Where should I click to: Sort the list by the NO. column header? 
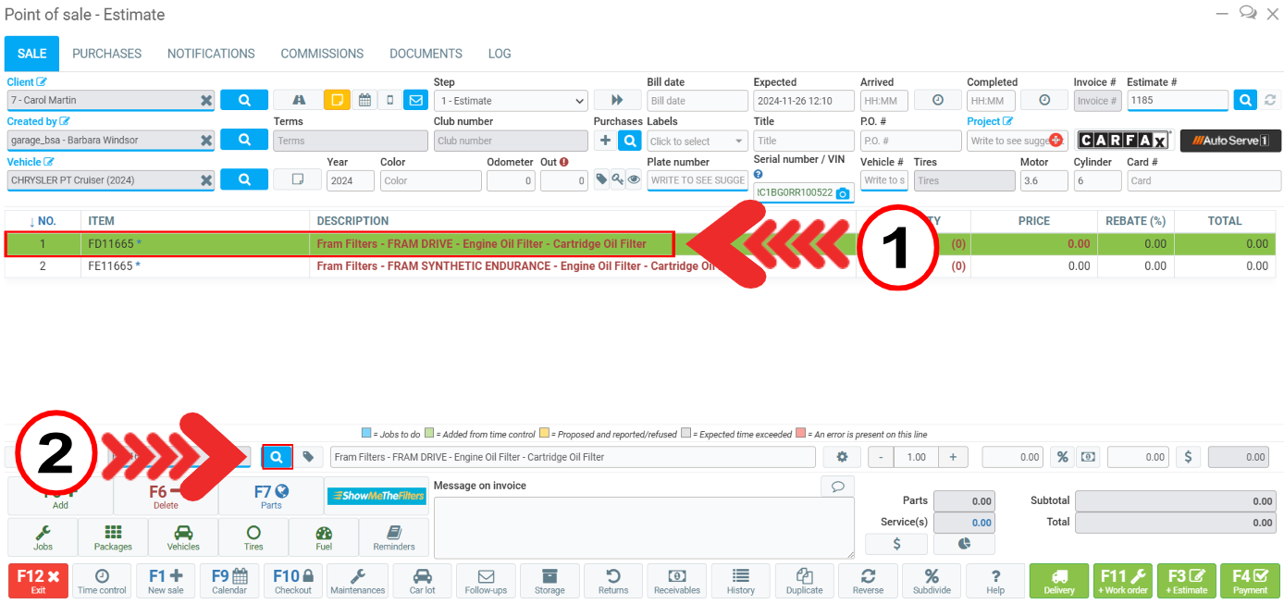(43, 221)
